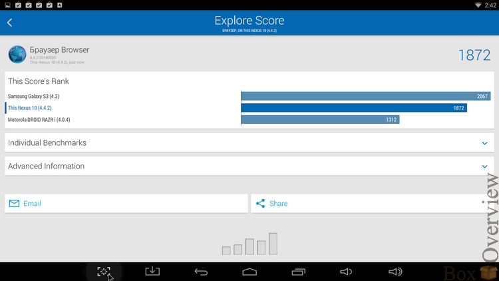
Task: Click the 1312 score bar
Action: tap(320, 120)
